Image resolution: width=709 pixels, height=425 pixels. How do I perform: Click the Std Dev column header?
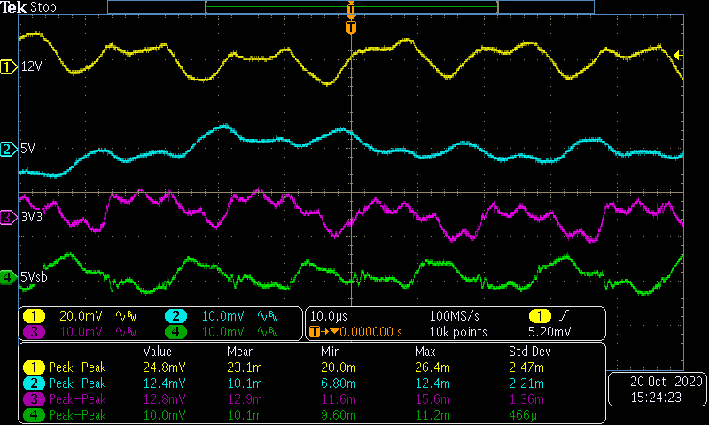tap(530, 352)
